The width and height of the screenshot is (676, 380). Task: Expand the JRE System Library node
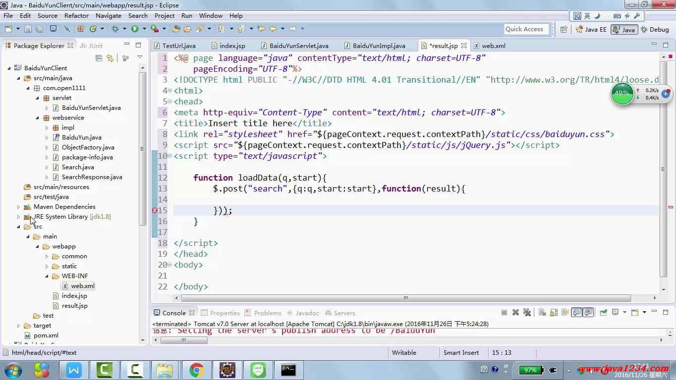pos(19,217)
